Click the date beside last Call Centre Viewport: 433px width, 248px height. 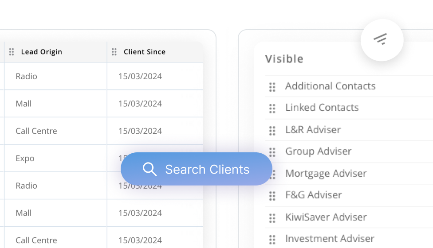click(140, 240)
